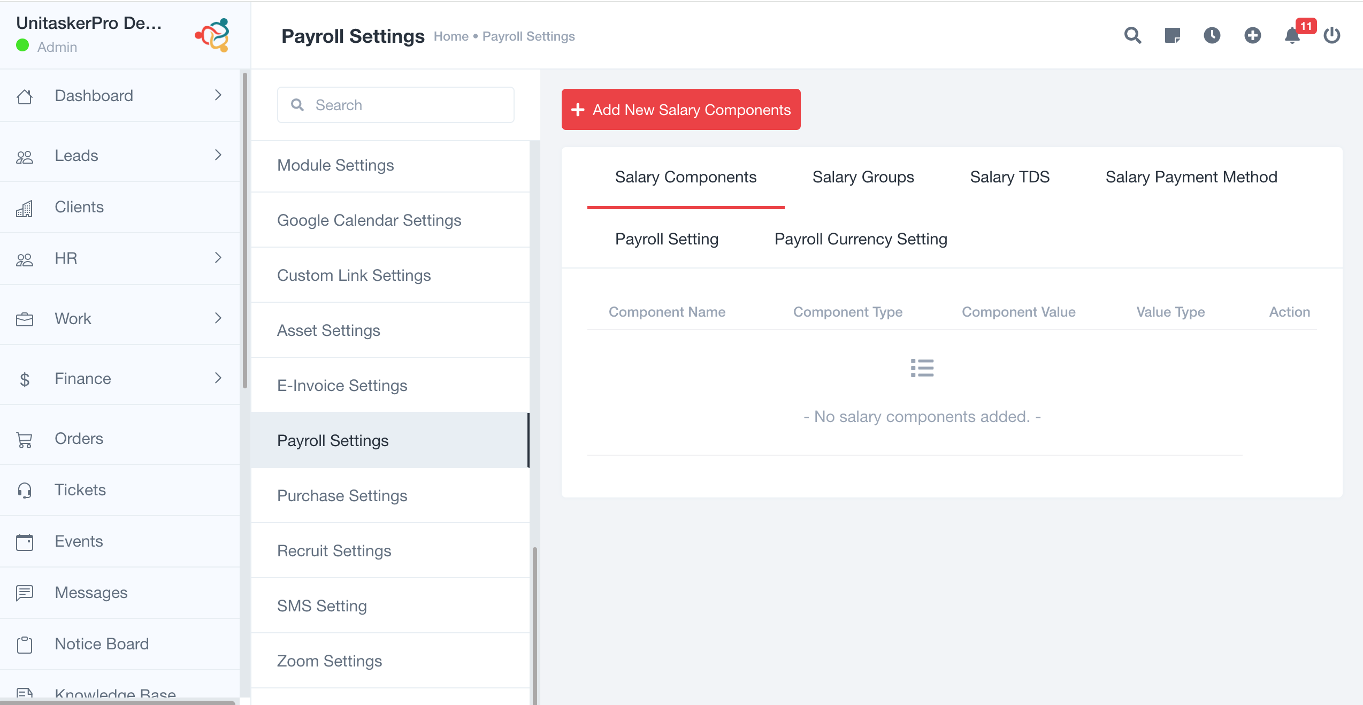Click the Admin status label

pyautogui.click(x=57, y=47)
